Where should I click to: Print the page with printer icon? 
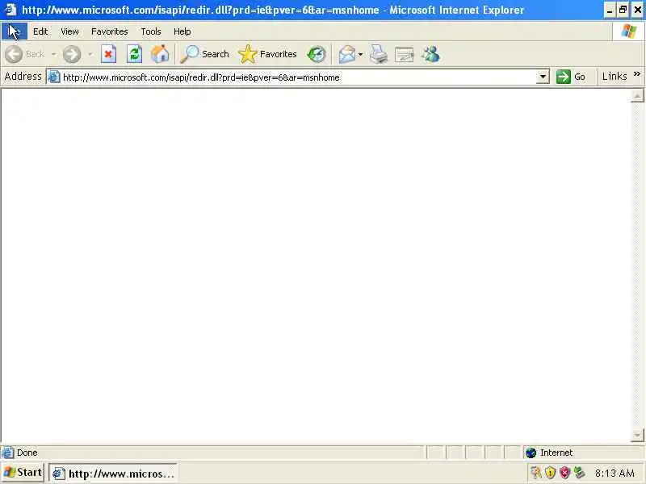click(378, 54)
